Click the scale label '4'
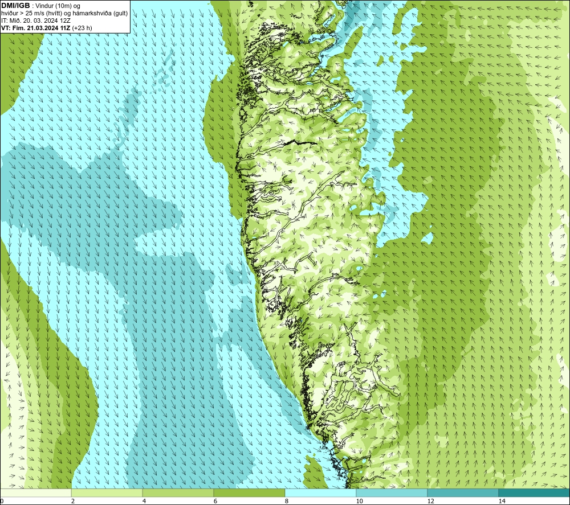 pos(144,502)
